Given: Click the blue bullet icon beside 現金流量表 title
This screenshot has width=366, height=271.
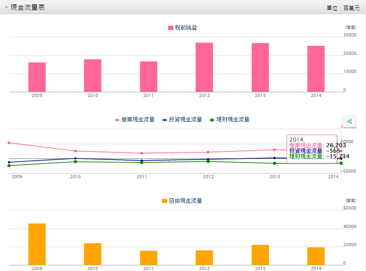Looking at the screenshot, I should (6, 7).
